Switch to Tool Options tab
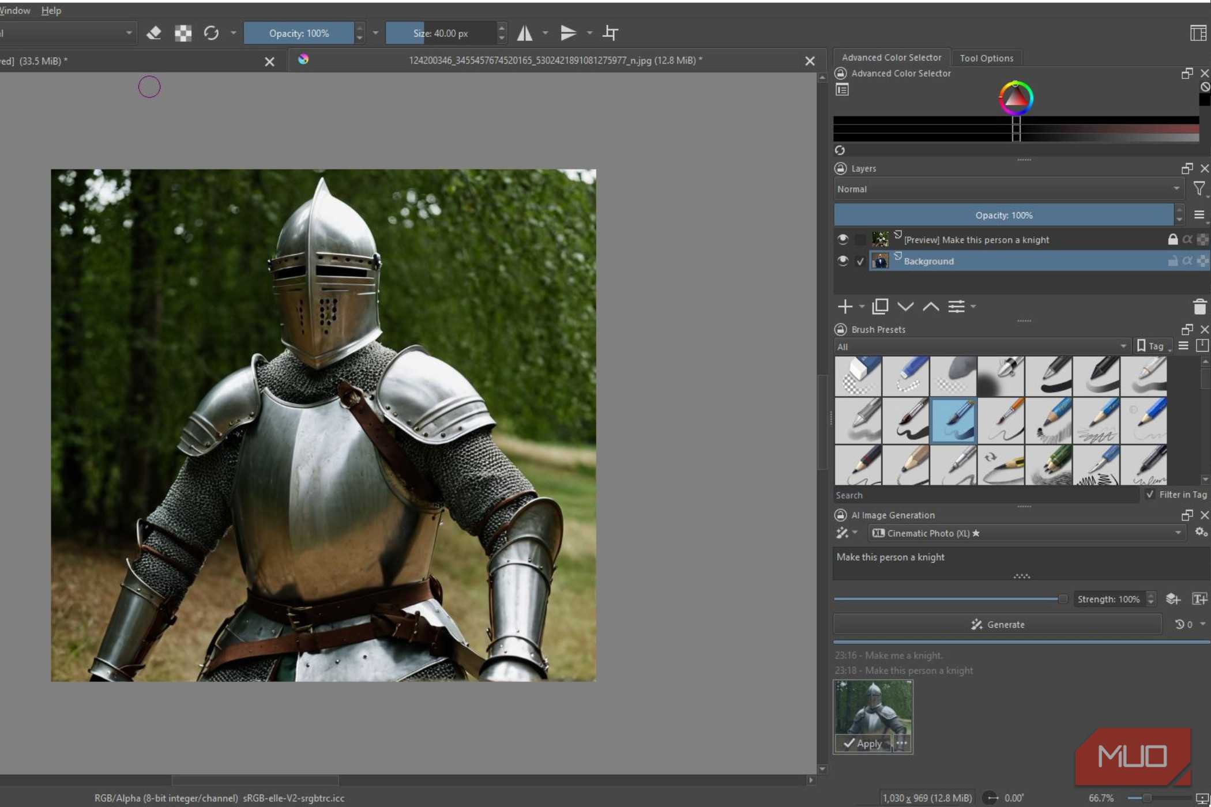1211x807 pixels. tap(986, 58)
